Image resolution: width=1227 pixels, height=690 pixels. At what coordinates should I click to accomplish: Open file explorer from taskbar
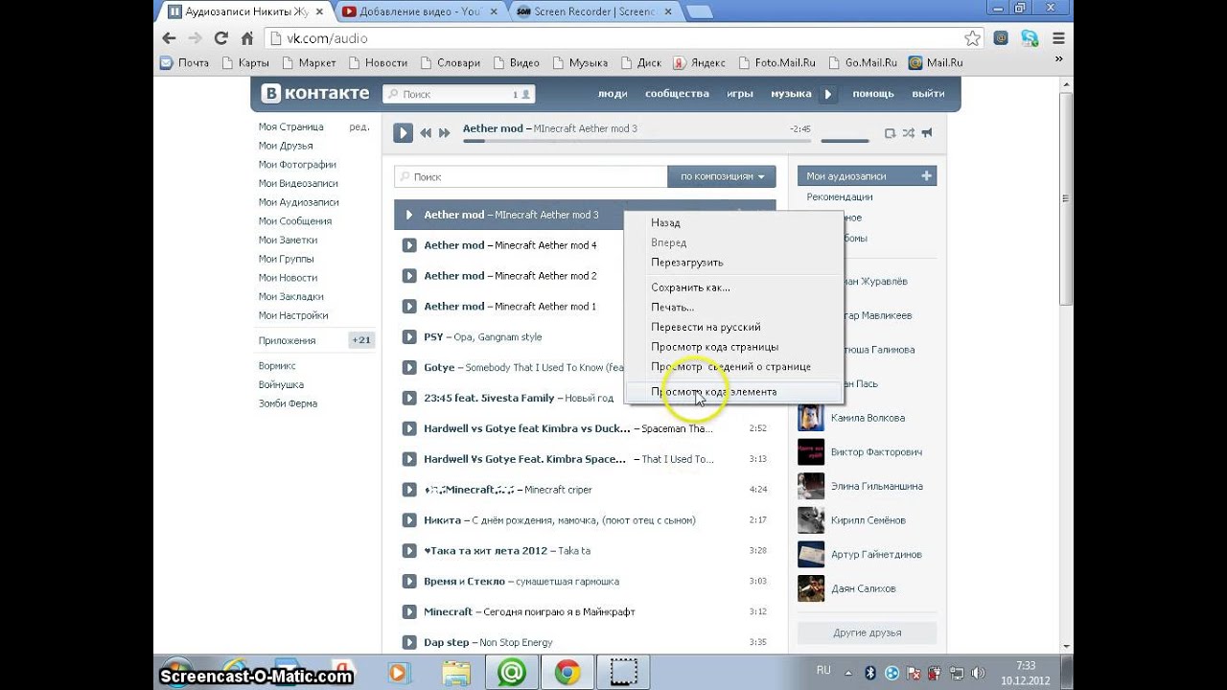click(x=455, y=674)
